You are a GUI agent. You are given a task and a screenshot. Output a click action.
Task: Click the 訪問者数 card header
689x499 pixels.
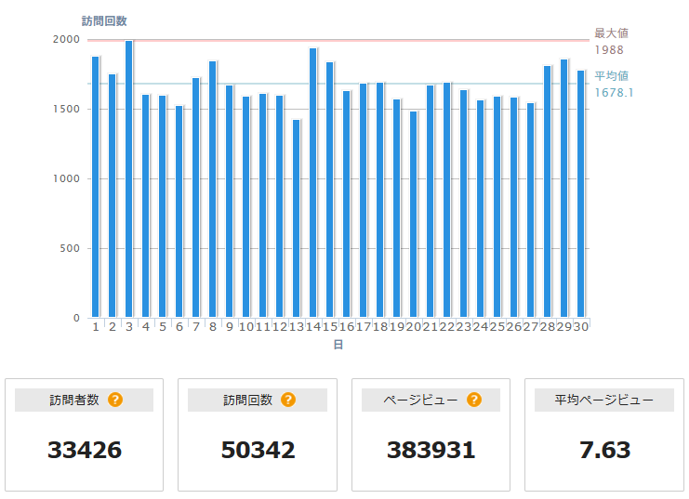(x=84, y=400)
